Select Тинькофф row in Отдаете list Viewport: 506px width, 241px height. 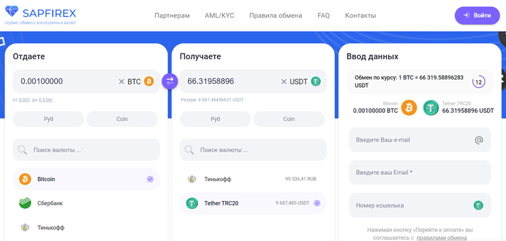[86, 228]
